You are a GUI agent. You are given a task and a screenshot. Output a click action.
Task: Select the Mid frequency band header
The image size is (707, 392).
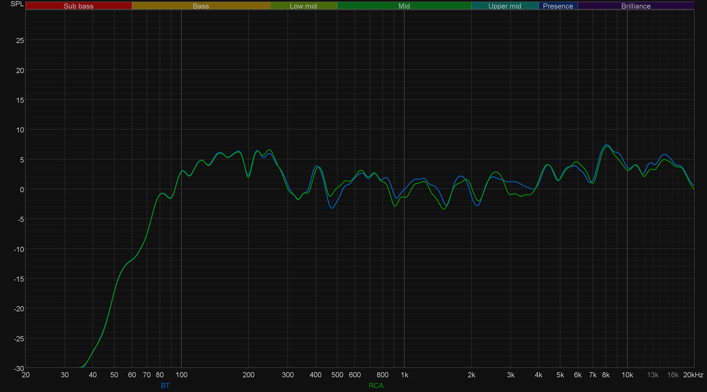[404, 6]
